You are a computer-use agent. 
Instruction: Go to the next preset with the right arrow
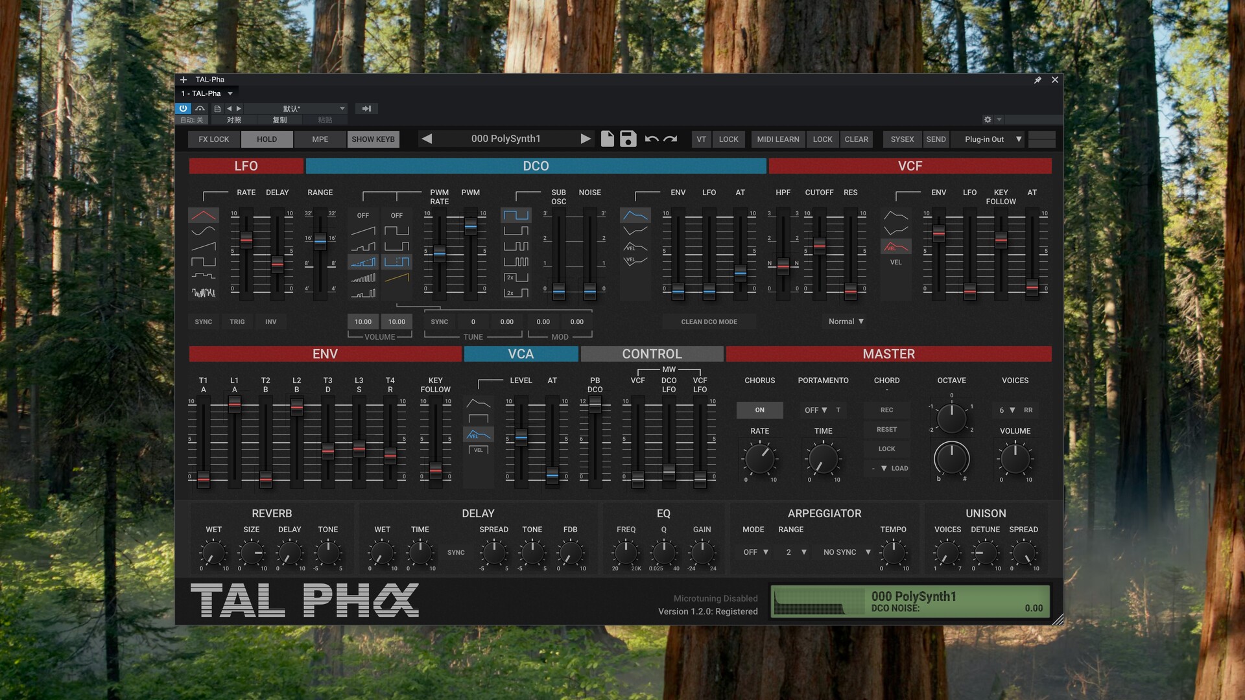click(x=586, y=139)
